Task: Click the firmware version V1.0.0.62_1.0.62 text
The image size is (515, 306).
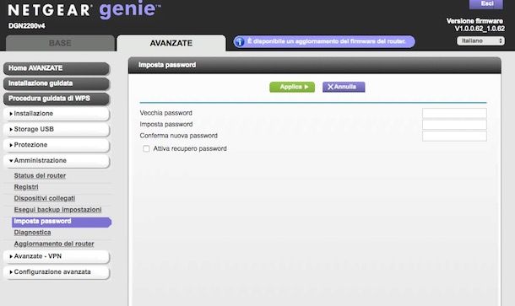Action: [480, 29]
